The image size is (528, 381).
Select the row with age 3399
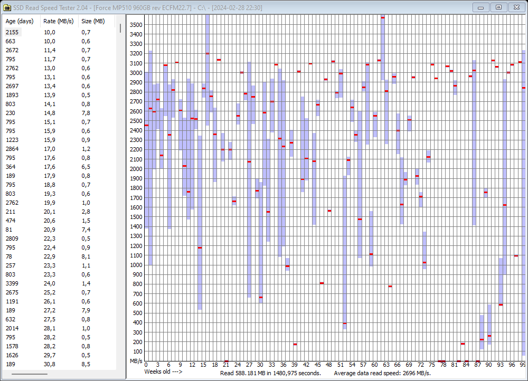coord(59,283)
